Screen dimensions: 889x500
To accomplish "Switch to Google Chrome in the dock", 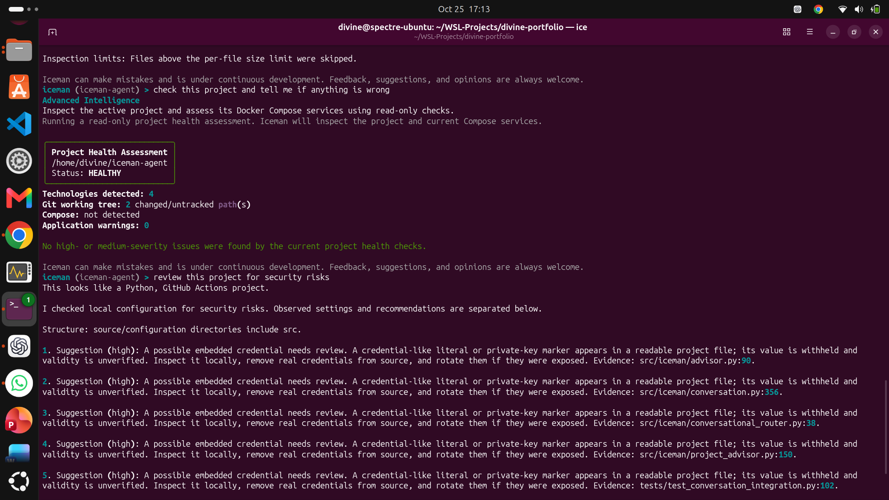I will (x=19, y=235).
